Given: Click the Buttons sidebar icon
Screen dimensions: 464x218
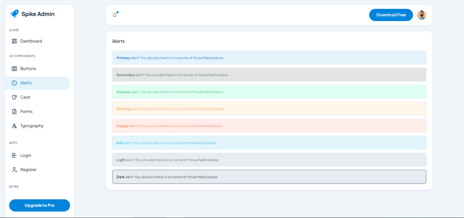Looking at the screenshot, I should 14,69.
